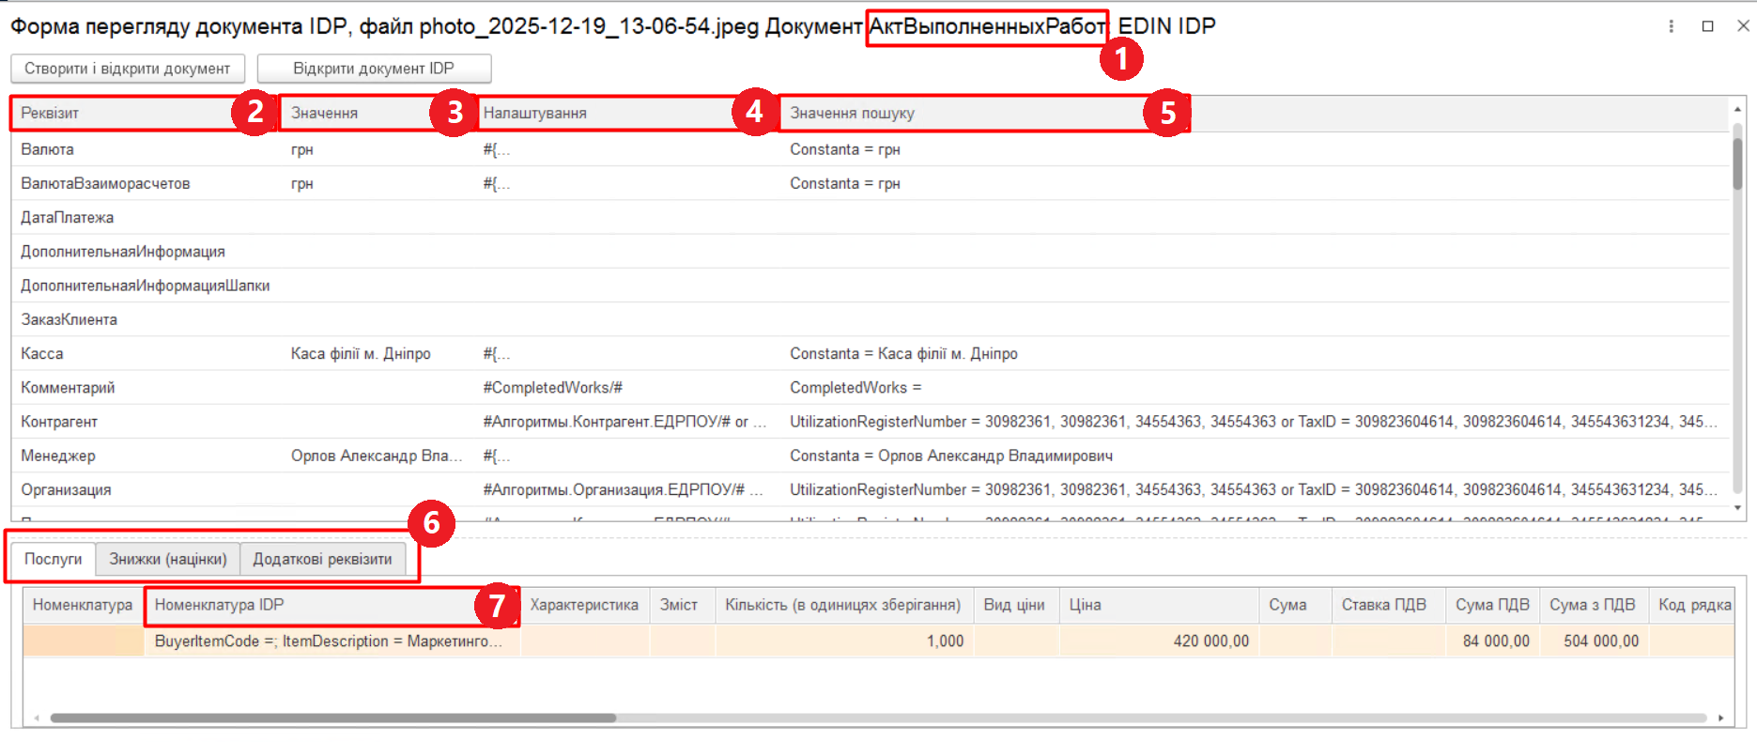Close the IDP document view form

[1743, 26]
